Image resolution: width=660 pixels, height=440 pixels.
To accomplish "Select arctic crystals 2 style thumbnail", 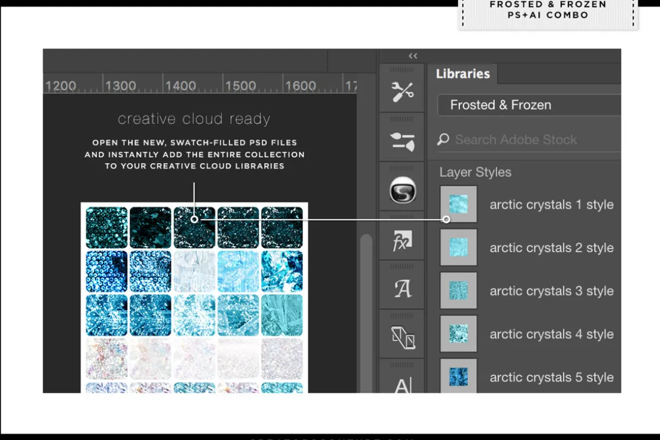I will 459,247.
